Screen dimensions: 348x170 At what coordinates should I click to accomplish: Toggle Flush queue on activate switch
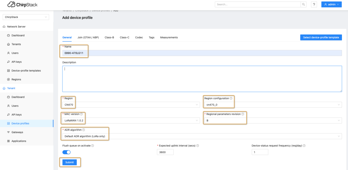[x=66, y=152]
